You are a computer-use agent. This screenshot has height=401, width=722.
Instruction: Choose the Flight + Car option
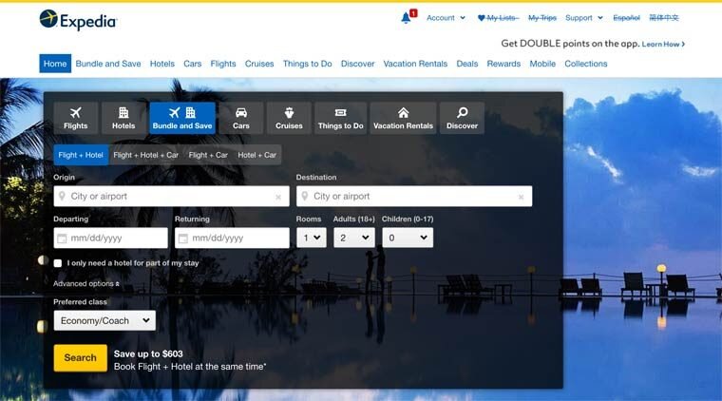point(208,155)
